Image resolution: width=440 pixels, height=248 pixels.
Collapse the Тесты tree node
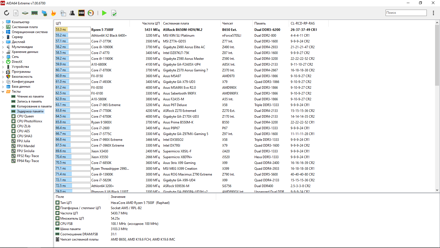coord(3,91)
